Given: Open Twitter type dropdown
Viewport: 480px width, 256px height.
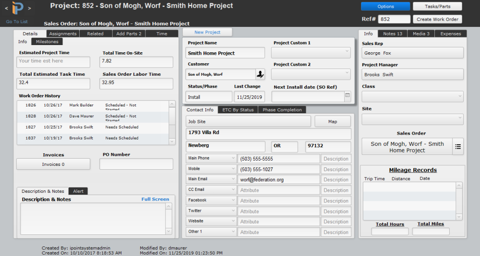Looking at the screenshot, I should 211,211.
